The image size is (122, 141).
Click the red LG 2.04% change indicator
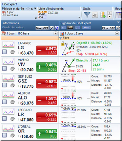47,50
